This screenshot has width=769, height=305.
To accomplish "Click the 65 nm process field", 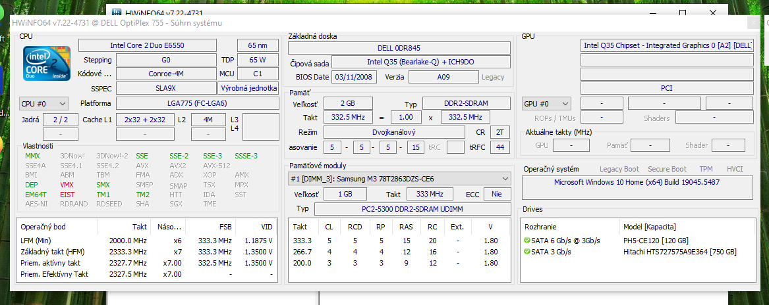I will pos(258,45).
